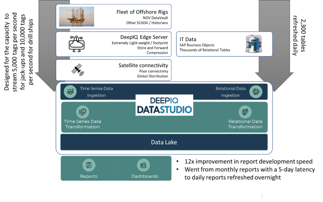323x202 pixels.
Task: Click the Relational Data Ingestion icon
Action: click(256, 91)
